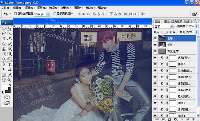
Task: Switch to the 通道 tab
Action: tap(167, 21)
